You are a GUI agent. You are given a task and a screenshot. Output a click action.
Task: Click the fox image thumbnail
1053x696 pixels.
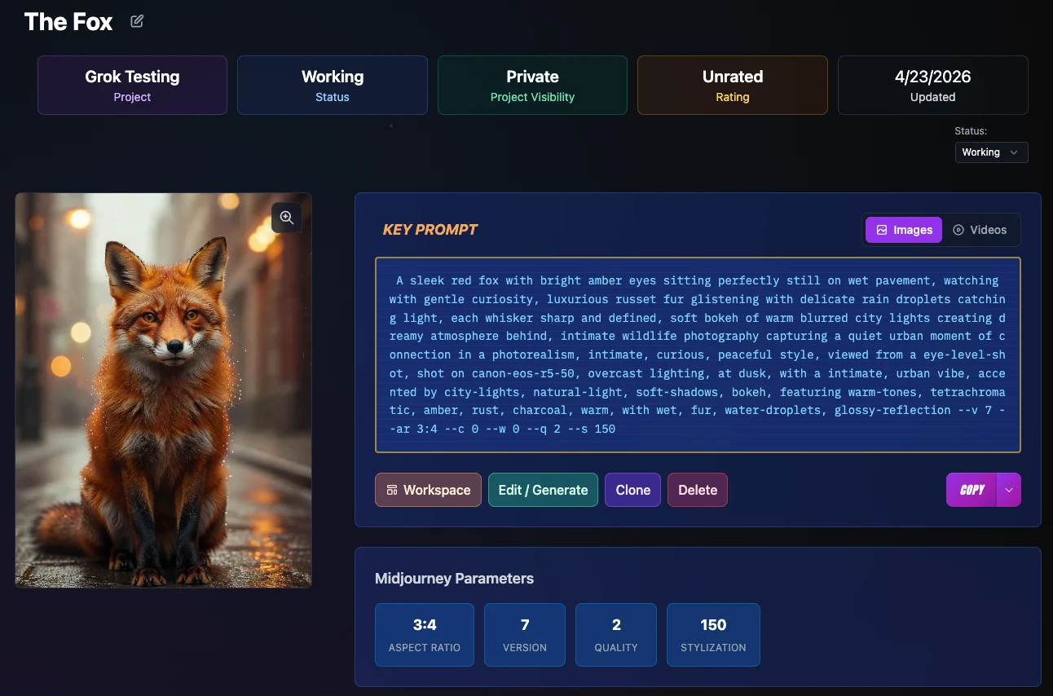tap(163, 390)
